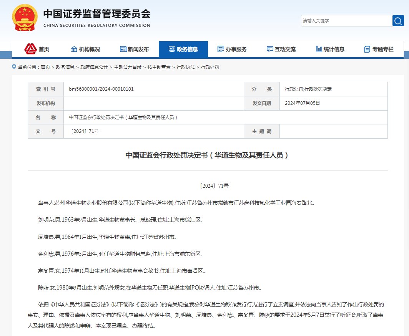Click the gear icon beside 办事服务
The image size is (409, 336).
tap(220, 49)
